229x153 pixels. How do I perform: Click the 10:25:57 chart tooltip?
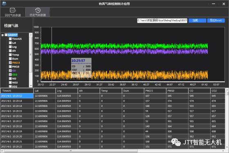pyautogui.click(x=81, y=68)
